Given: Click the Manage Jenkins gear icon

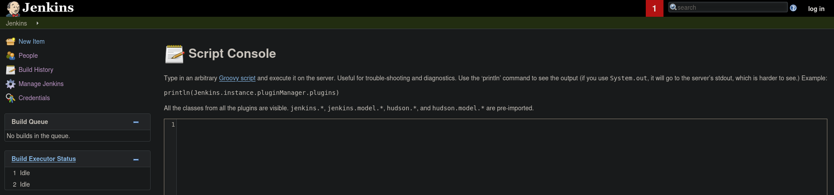Looking at the screenshot, I should (11, 84).
